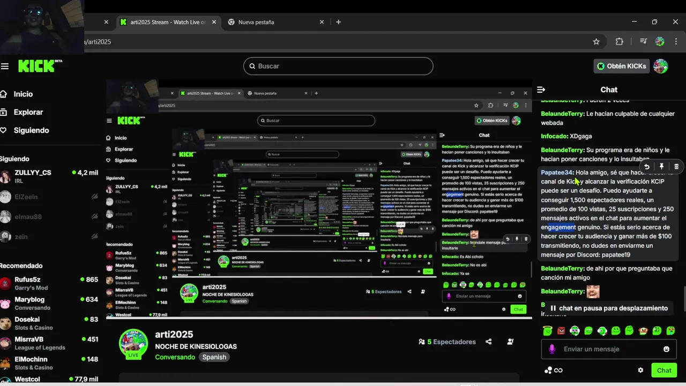Viewport: 686px width, 386px height.
Task: Open the Chrome profile avatar in the toolbar
Action: pos(660,41)
